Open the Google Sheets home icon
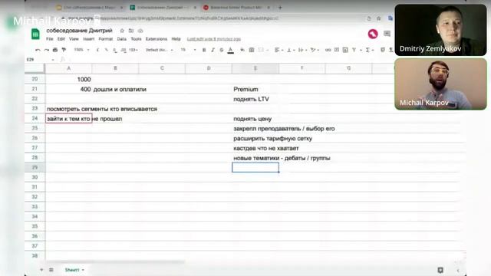The width and height of the screenshot is (491, 276). tap(36, 34)
